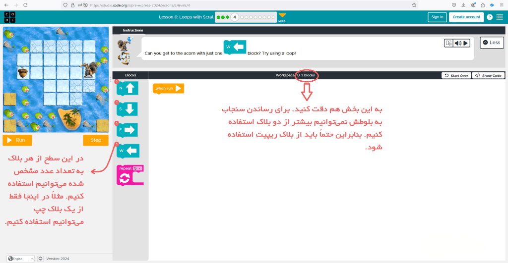Click Start Over button
Image resolution: width=508 pixels, height=263 pixels.
point(456,75)
